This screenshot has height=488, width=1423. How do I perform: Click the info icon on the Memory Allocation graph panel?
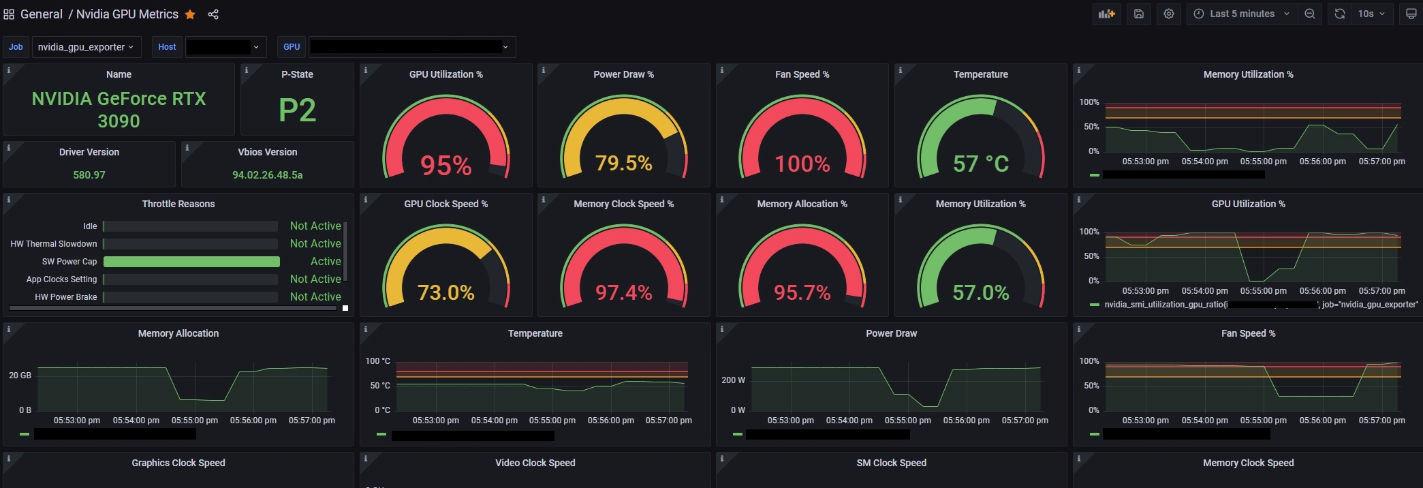coord(8,329)
